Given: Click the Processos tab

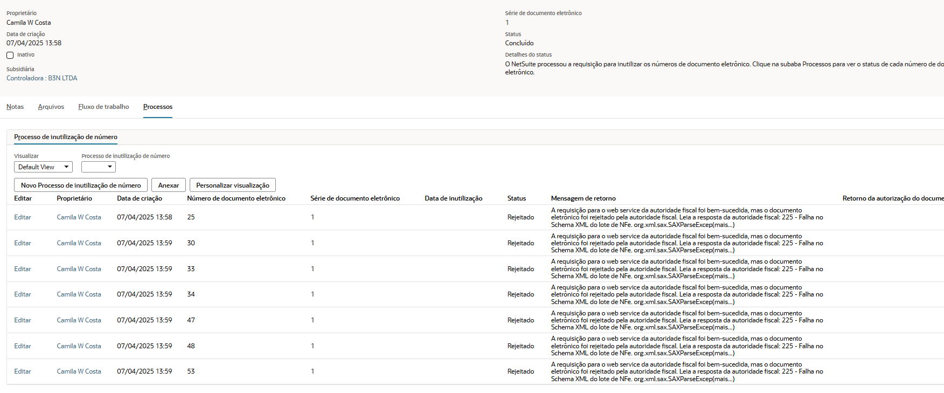Looking at the screenshot, I should click(158, 107).
